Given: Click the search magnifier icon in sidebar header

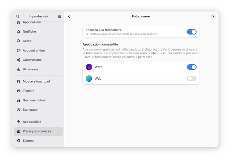Looking at the screenshot, I should (17, 16).
